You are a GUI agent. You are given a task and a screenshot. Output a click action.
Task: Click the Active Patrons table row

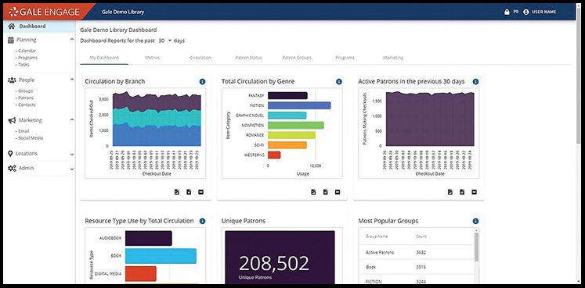click(x=416, y=252)
